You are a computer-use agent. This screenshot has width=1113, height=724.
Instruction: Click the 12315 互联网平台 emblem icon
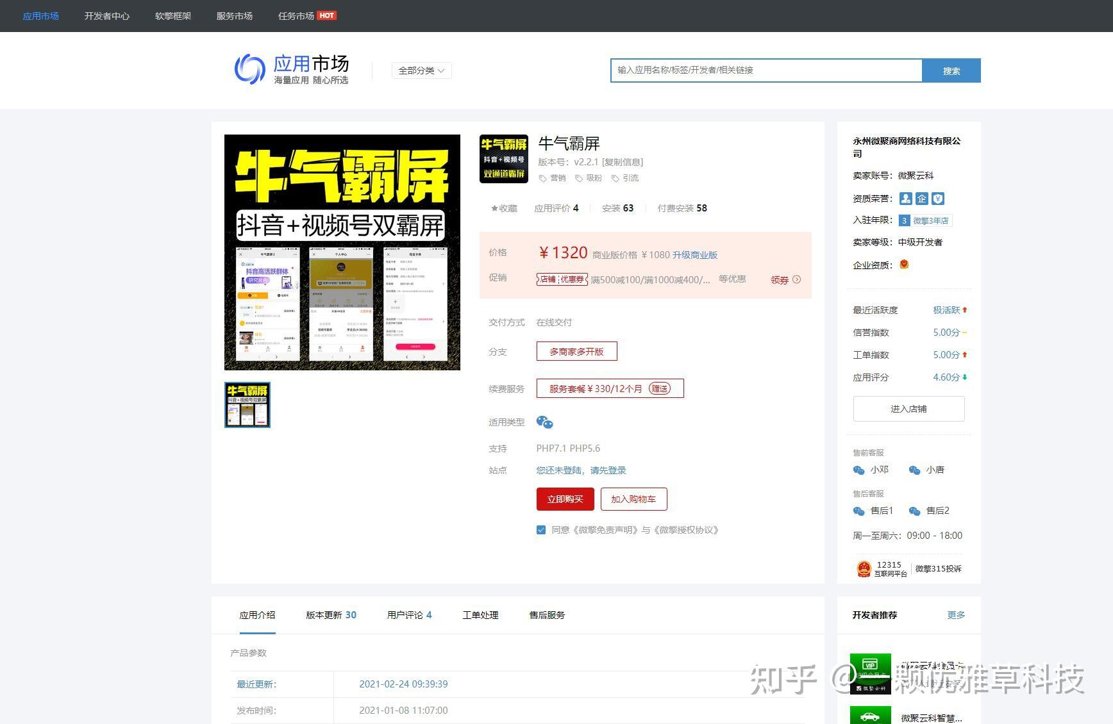click(x=864, y=568)
